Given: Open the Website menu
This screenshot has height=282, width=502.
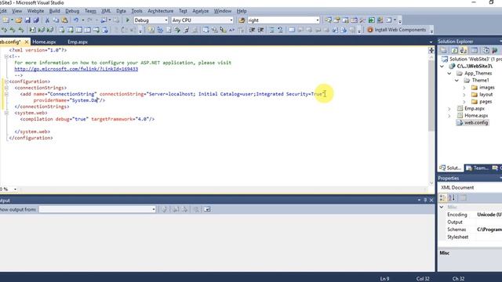Looking at the screenshot, I should point(35,11).
